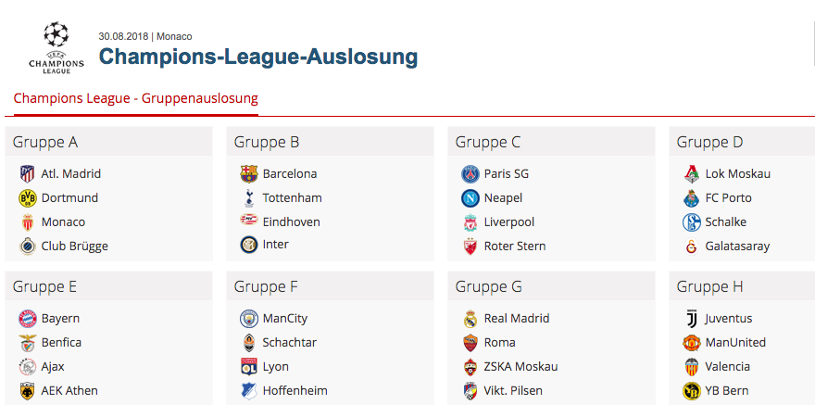Click the Real Madrid crest icon

(x=470, y=318)
